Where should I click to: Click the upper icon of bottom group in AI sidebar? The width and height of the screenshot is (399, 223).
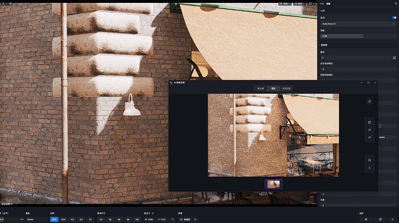(370, 160)
